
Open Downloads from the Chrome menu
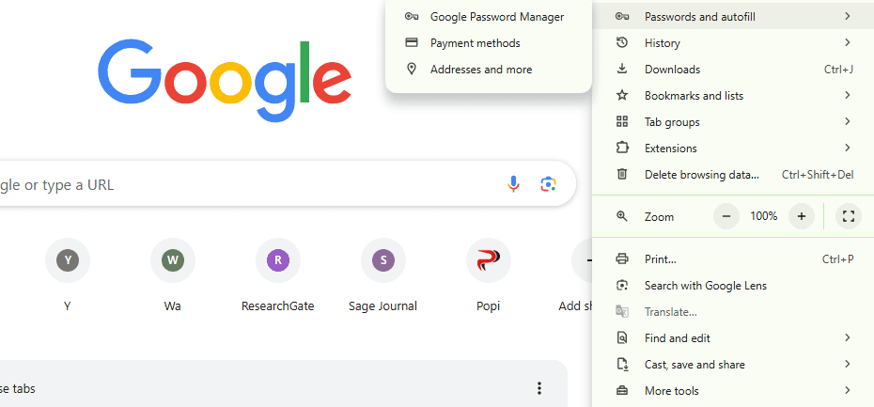tap(733, 70)
